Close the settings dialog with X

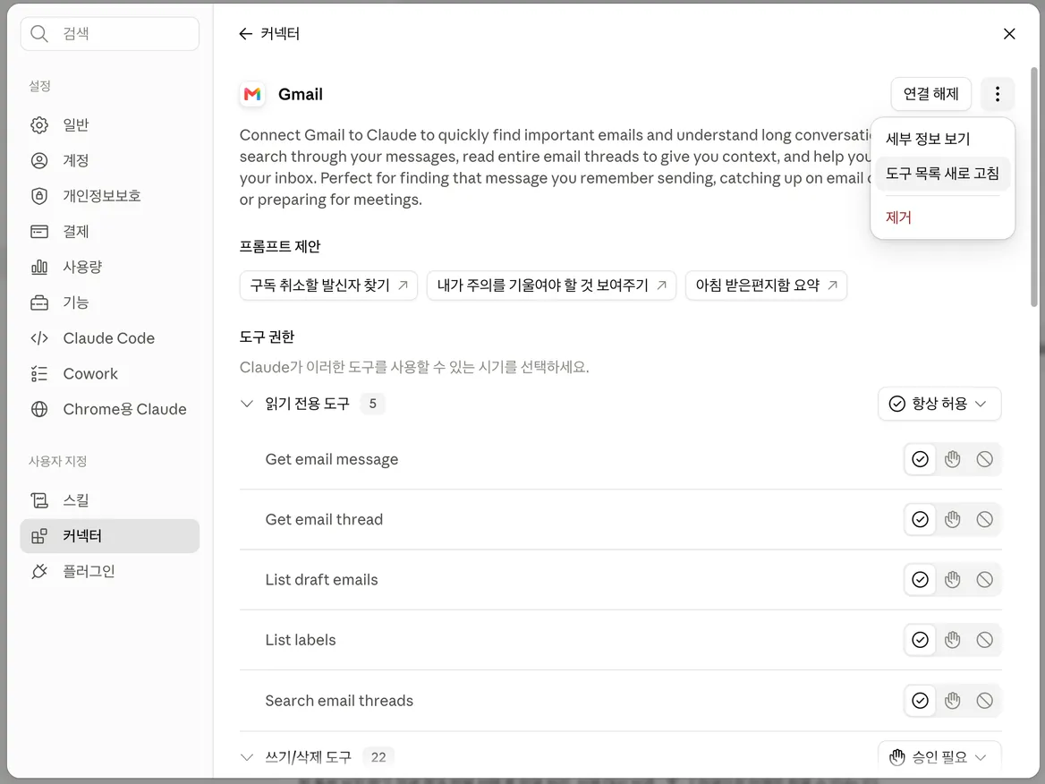[x=1009, y=34]
